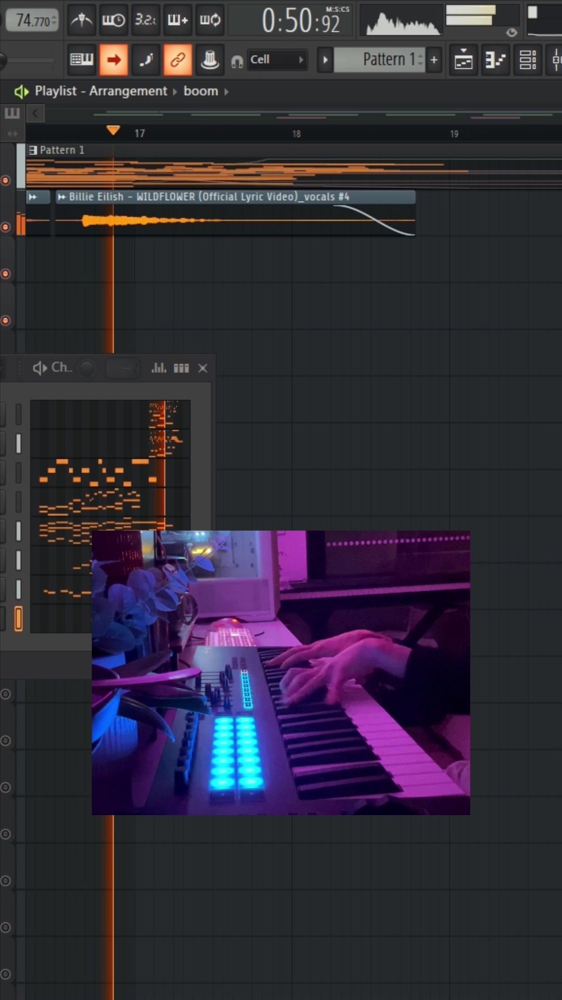Viewport: 562px width, 1000px height.
Task: Select the Pattern 1 clip header
Action: pos(294,150)
